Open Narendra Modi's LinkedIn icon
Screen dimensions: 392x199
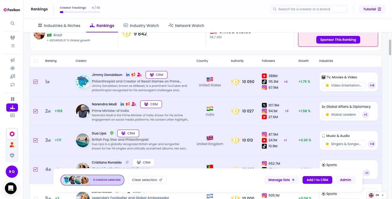pyautogui.click(x=122, y=104)
